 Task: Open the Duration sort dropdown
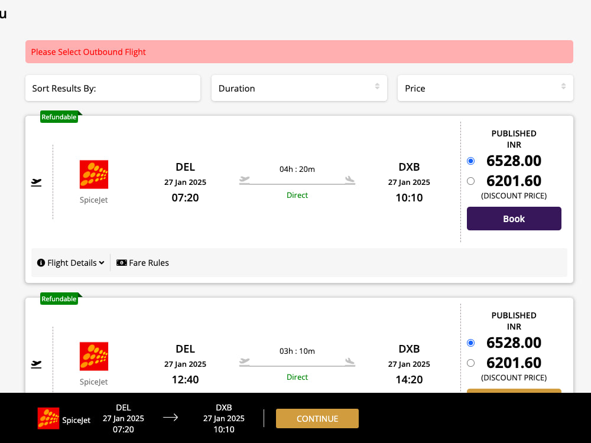click(x=299, y=88)
